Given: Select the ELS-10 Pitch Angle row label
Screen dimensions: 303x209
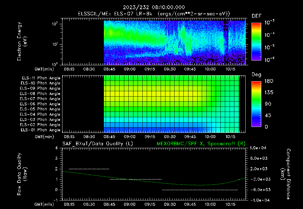Looking at the screenshot, I should point(41,83).
